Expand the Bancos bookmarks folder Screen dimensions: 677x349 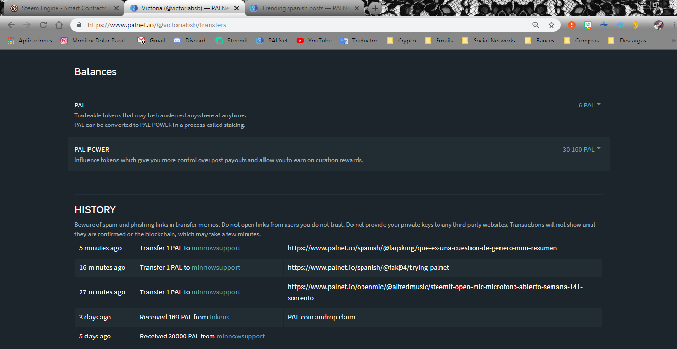pos(539,40)
